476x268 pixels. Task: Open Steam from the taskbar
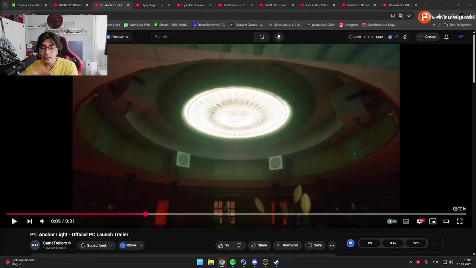[276, 262]
